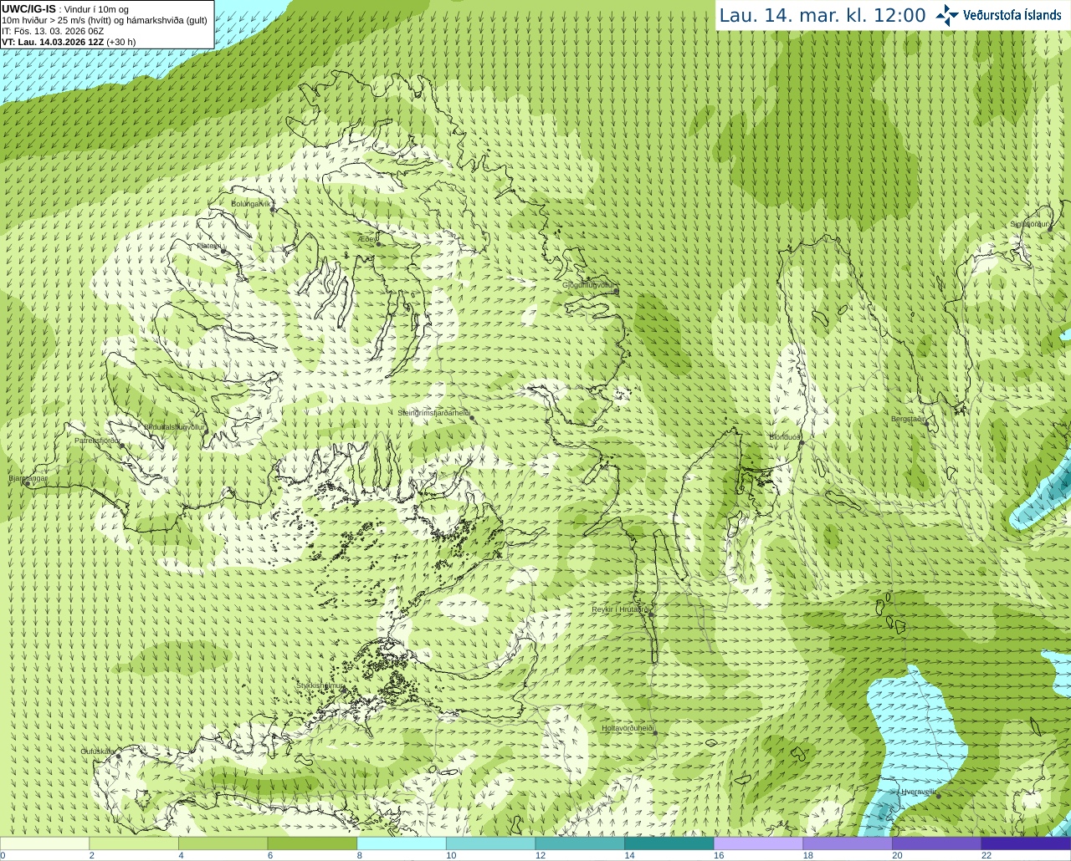Click the legend scale value '22'
This screenshot has width=1071, height=861.
[x=986, y=855]
